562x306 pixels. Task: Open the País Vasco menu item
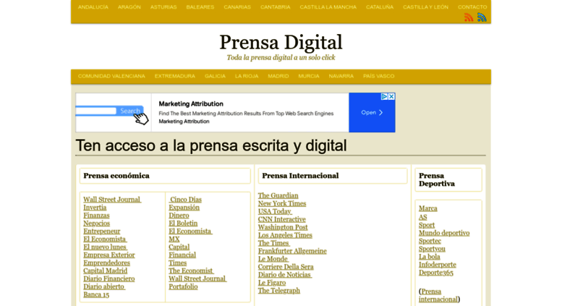(x=378, y=76)
